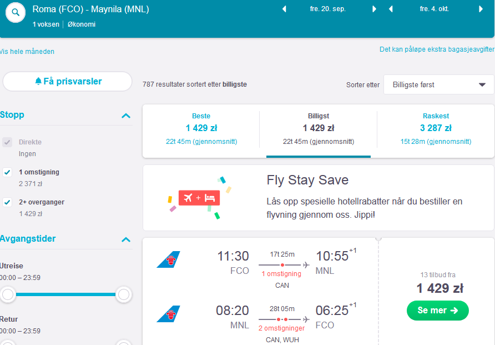The width and height of the screenshot is (495, 345).
Task: Go to next departure date after 20. sep.
Action: coord(374,9)
